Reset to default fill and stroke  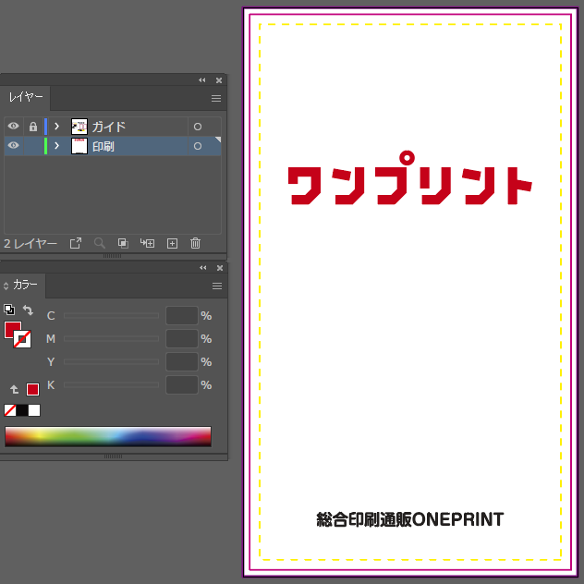tap(9, 311)
